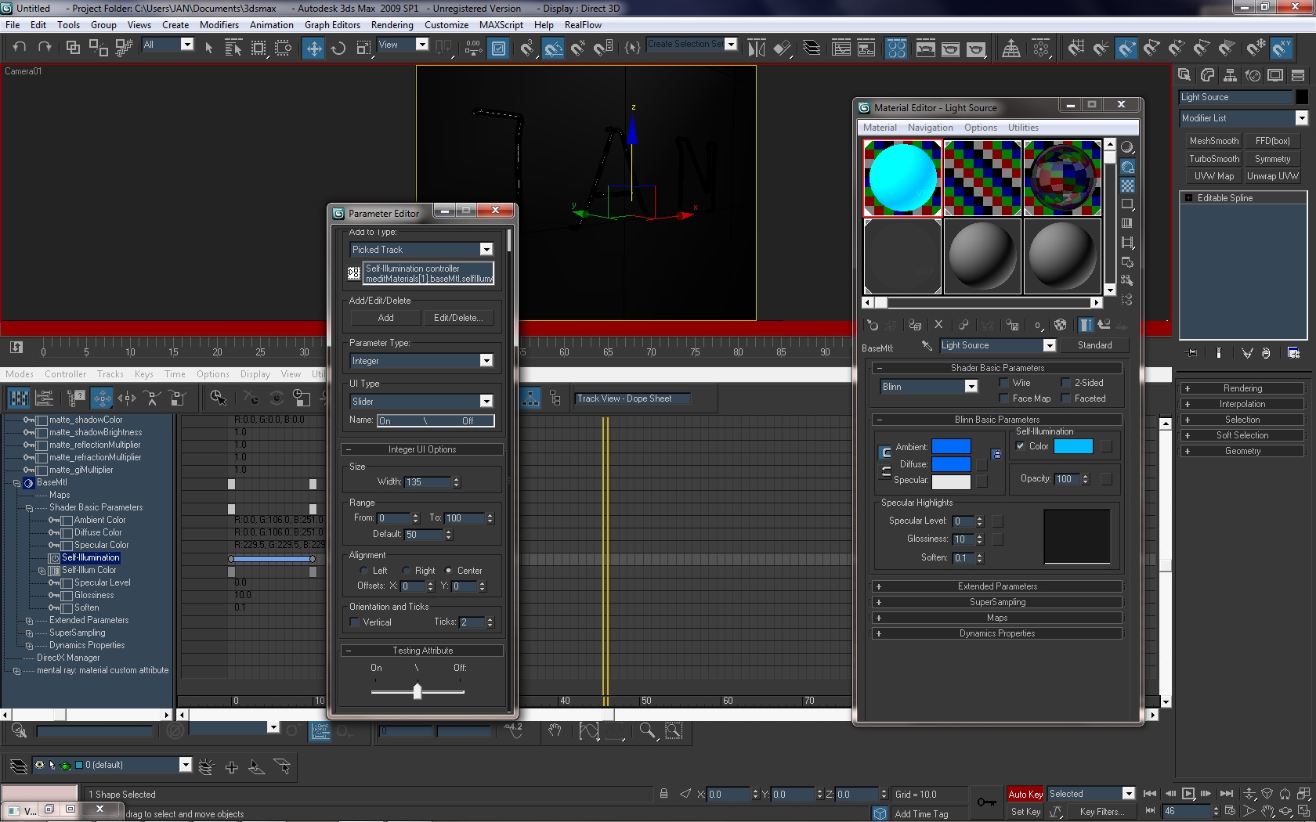Click the MeshSmooth modifier button
The height and width of the screenshot is (822, 1316).
point(1213,141)
